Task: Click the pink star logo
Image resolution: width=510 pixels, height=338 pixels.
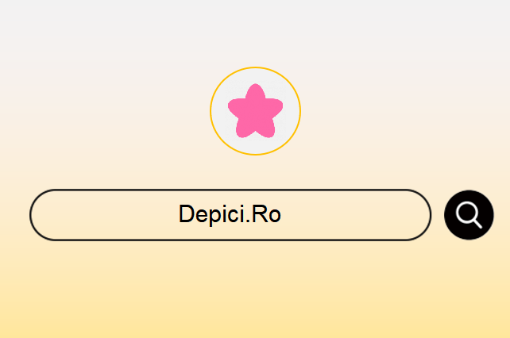Action: [255, 111]
